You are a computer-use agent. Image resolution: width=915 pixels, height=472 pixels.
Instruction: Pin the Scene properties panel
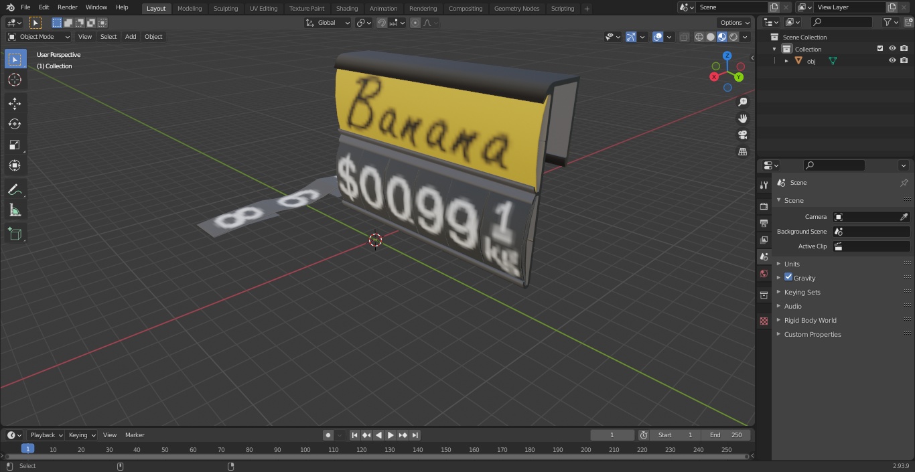(x=904, y=183)
